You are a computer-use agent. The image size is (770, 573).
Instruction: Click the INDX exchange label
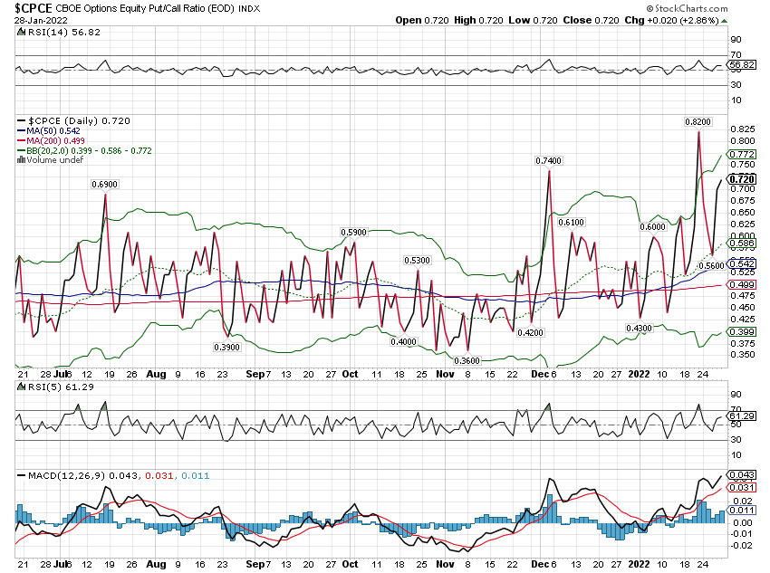[x=249, y=9]
